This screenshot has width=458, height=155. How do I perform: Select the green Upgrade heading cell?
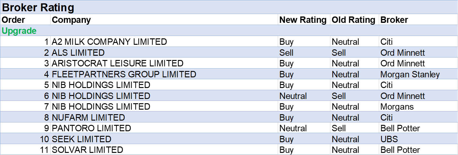pos(19,31)
